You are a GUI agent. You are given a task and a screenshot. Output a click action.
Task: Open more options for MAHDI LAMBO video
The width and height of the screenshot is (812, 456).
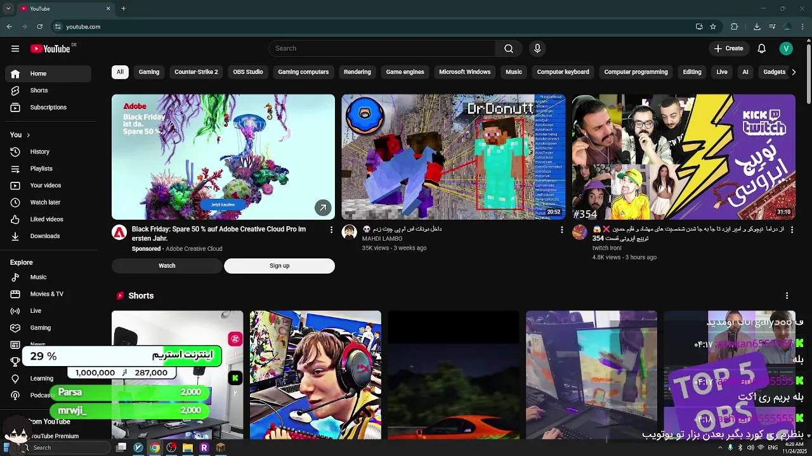pos(561,230)
